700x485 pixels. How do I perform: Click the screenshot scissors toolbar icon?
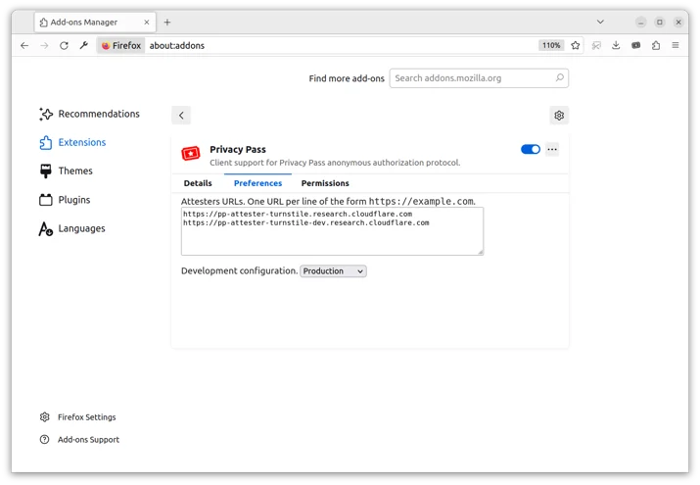click(x=596, y=45)
